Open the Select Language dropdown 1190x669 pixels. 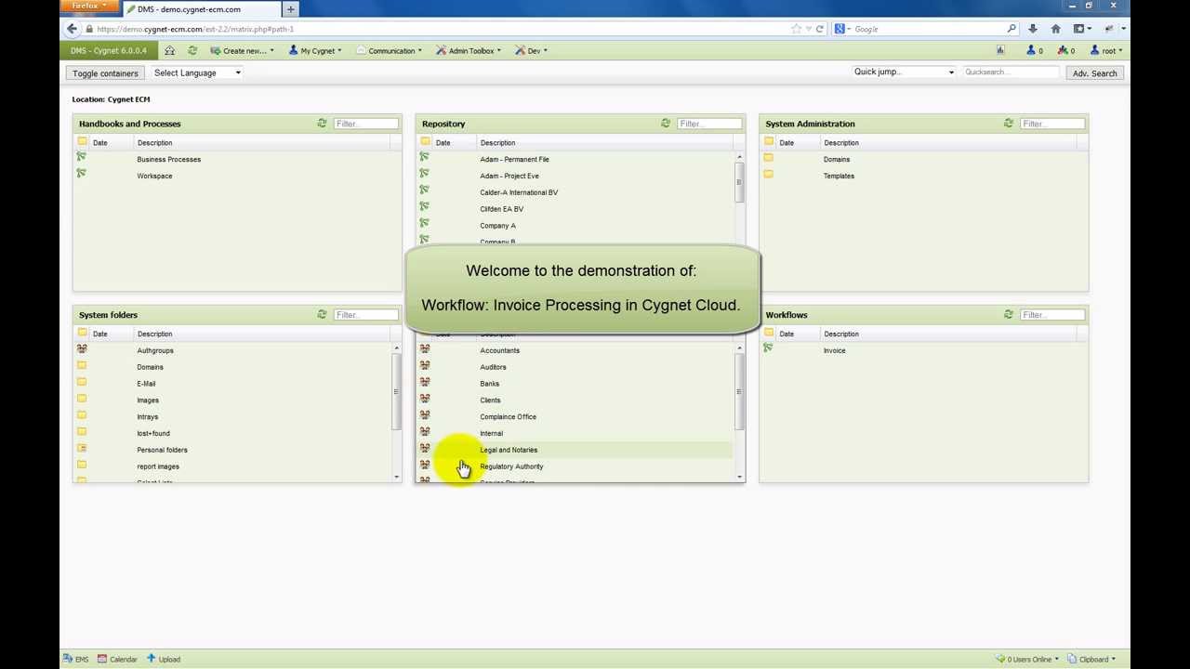(x=197, y=72)
